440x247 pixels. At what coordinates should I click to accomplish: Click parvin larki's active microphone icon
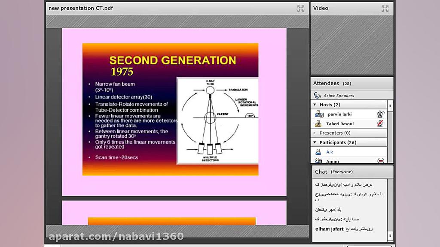(x=381, y=114)
